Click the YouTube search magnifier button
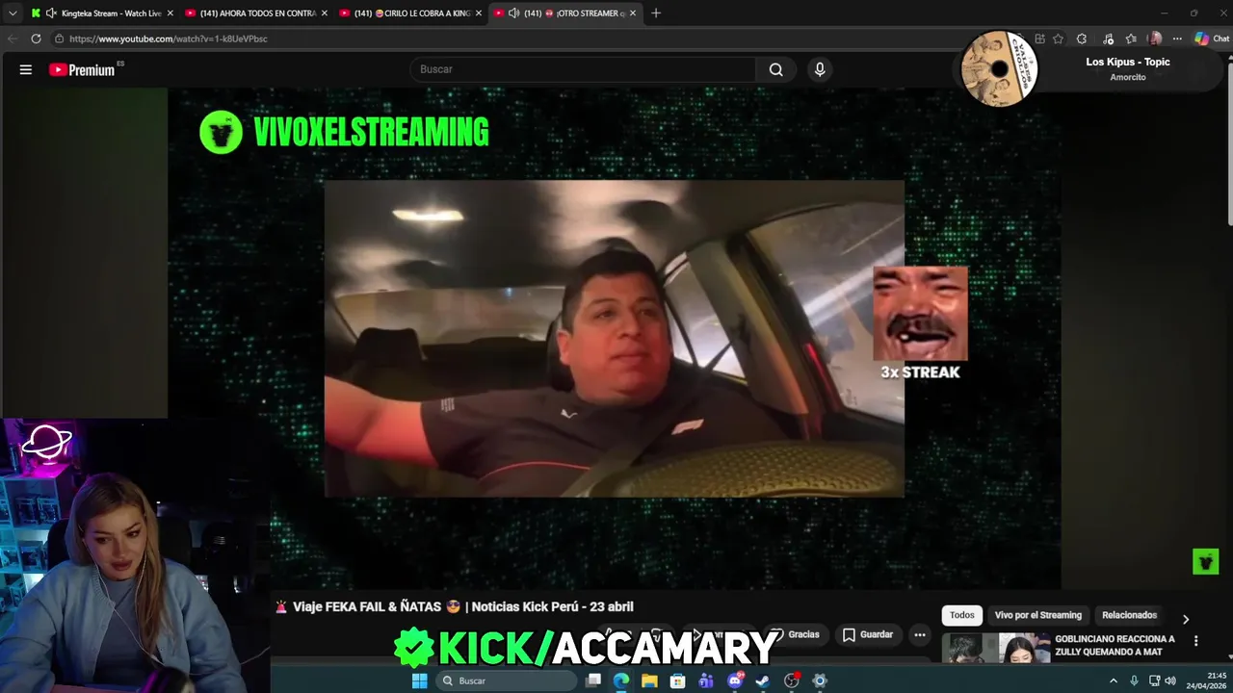Viewport: 1233px width, 693px height. [775, 69]
